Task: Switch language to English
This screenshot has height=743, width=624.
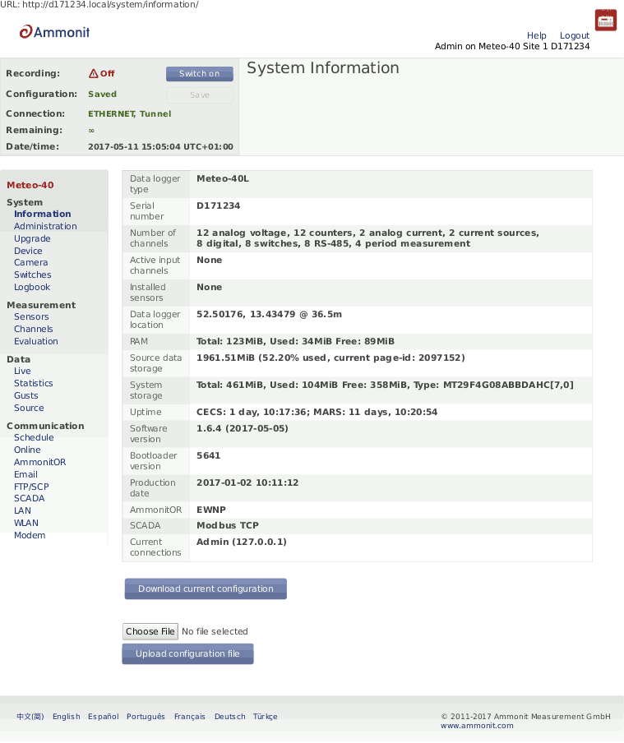Action: point(66,716)
